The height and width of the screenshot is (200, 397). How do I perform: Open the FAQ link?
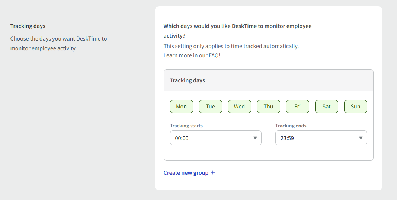click(x=214, y=55)
